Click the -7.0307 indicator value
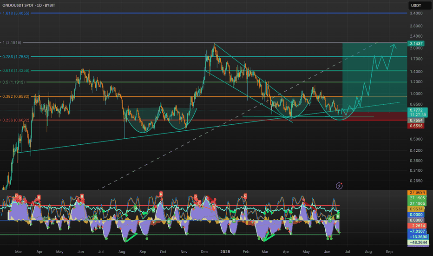 coord(416,231)
